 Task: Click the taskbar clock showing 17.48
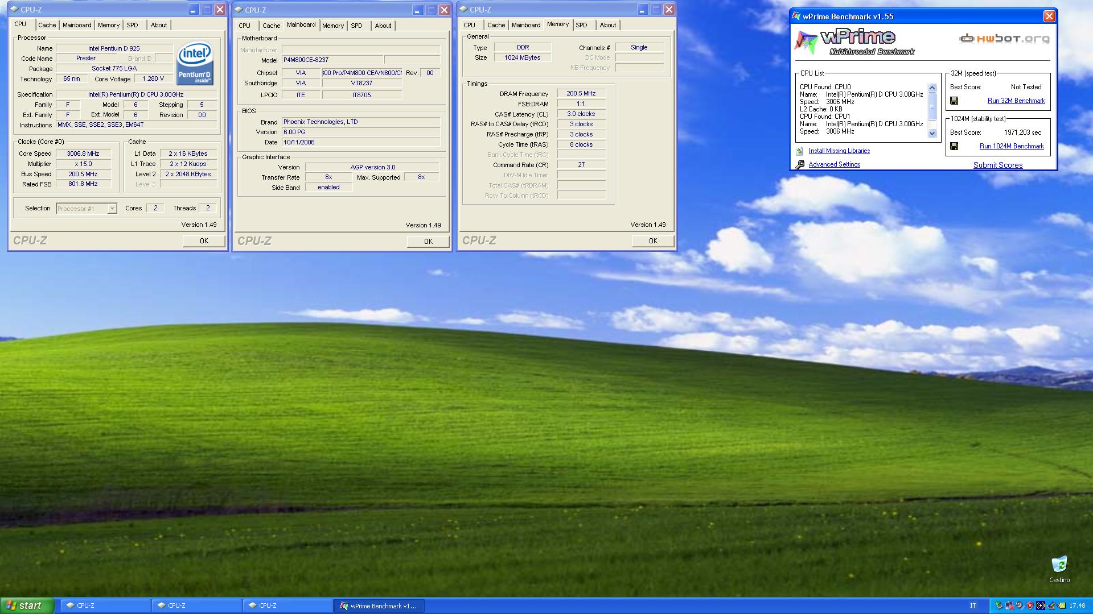tap(1077, 605)
